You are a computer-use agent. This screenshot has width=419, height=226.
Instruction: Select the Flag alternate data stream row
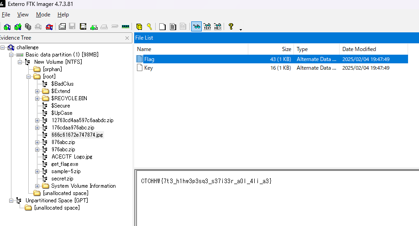point(271,59)
